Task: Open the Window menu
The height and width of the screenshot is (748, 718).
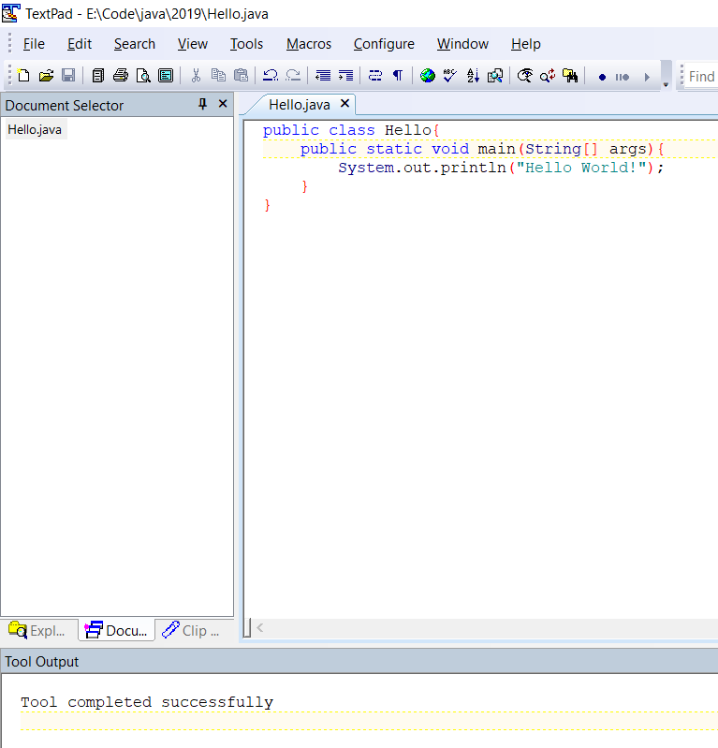Action: tap(462, 44)
